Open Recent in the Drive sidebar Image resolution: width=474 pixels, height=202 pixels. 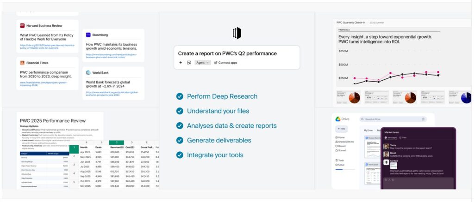[340, 146]
